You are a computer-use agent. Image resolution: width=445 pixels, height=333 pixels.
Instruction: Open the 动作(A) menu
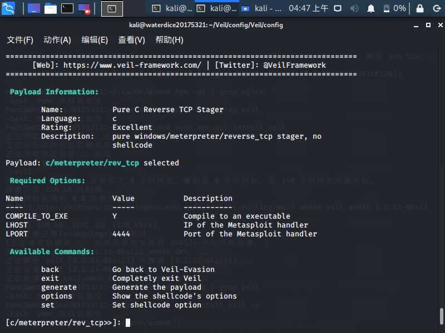(x=57, y=40)
